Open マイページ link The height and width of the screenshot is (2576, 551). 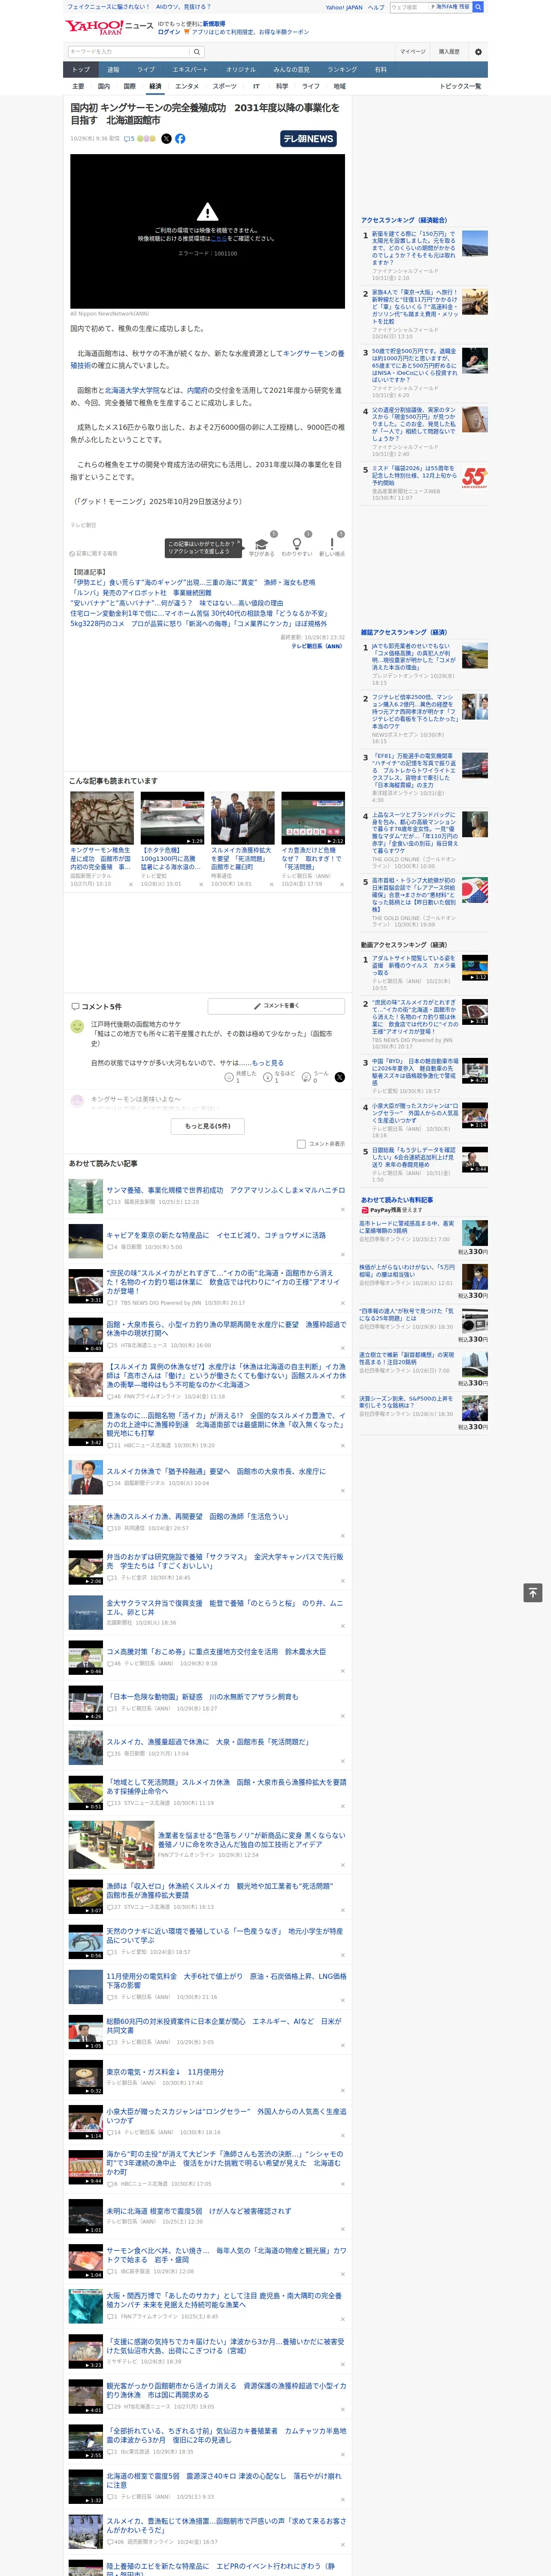412,52
